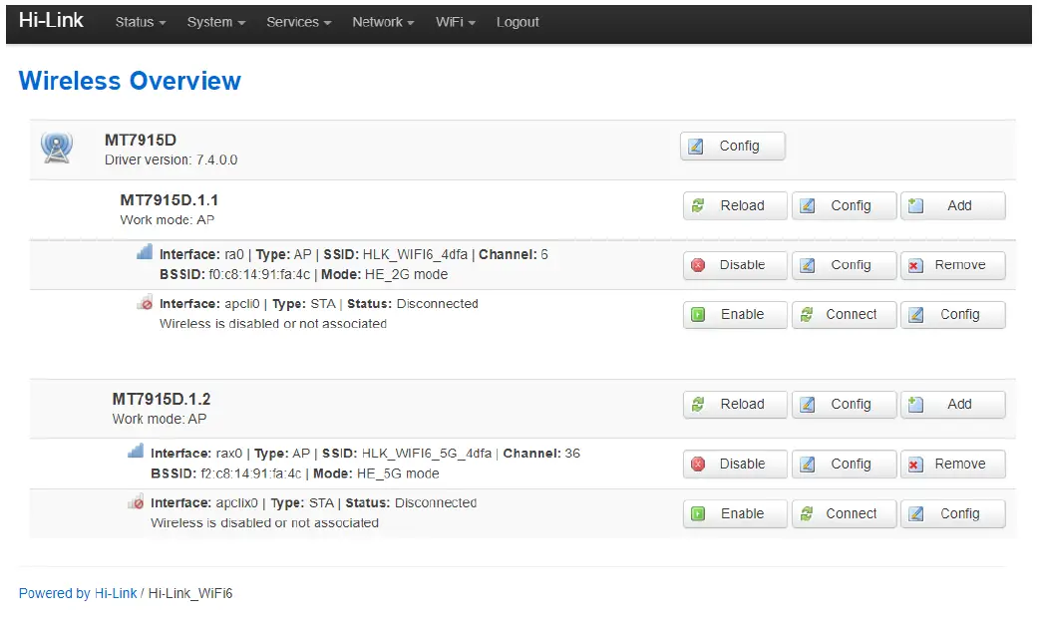1043x627 pixels.
Task: Click the apclix0 disconnected signal icon
Action: tap(136, 502)
